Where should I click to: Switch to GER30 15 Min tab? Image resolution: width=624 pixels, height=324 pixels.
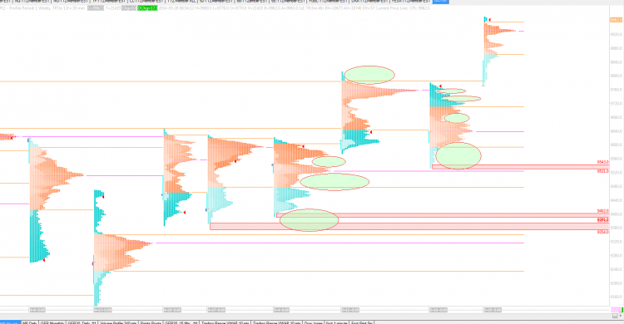point(181,323)
